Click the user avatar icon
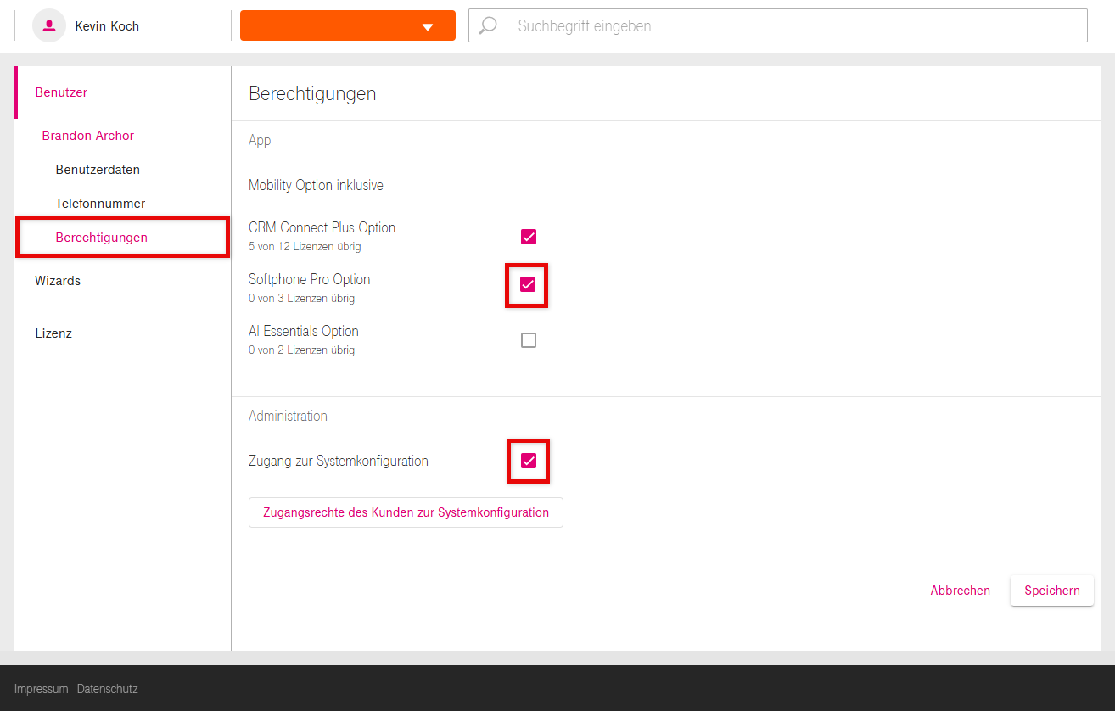 (49, 25)
